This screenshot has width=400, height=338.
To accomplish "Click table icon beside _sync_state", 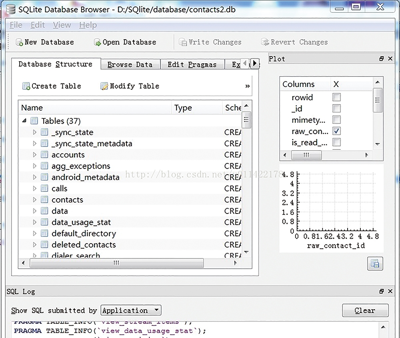I will click(44, 132).
